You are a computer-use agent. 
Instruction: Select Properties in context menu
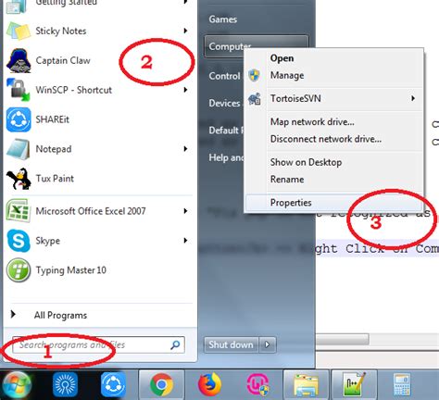pyautogui.click(x=334, y=203)
